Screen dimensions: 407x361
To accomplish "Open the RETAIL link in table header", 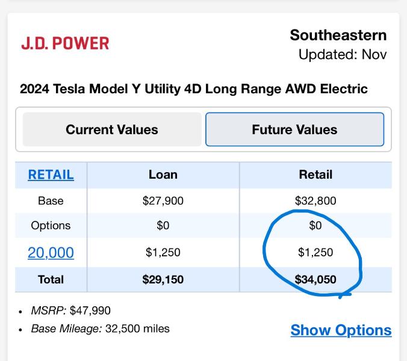I will (51, 174).
